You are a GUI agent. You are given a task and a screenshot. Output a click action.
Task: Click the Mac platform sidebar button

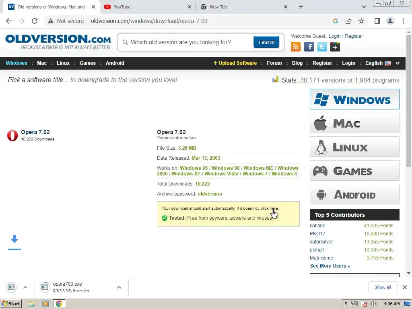click(x=354, y=123)
